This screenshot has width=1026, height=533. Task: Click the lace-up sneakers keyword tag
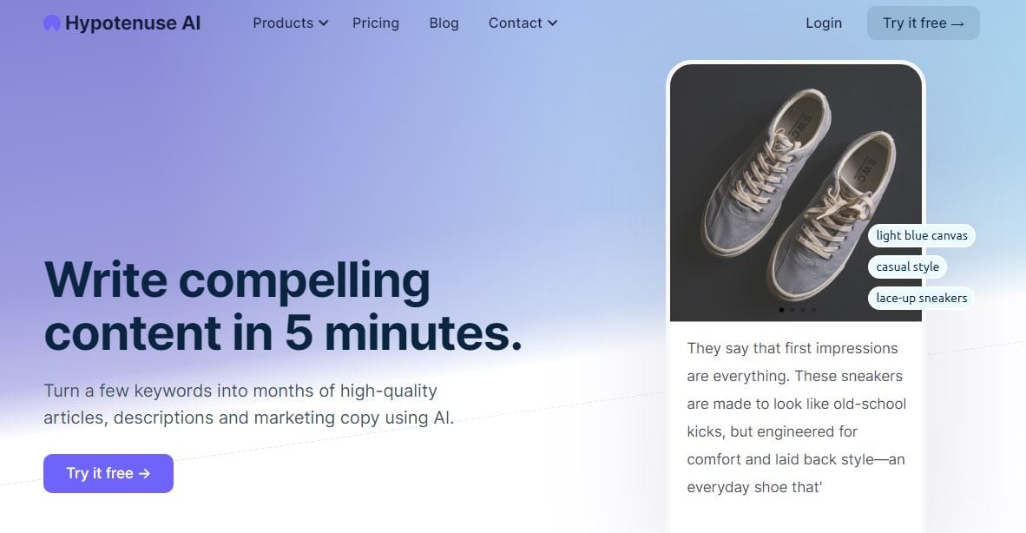[x=921, y=299]
